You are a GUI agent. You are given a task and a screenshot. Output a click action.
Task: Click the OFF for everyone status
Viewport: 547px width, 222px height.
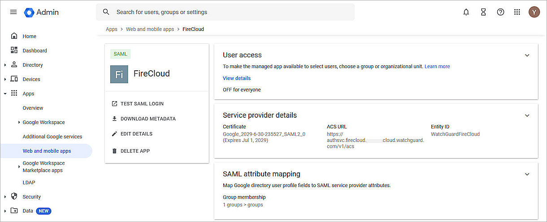[x=242, y=90]
